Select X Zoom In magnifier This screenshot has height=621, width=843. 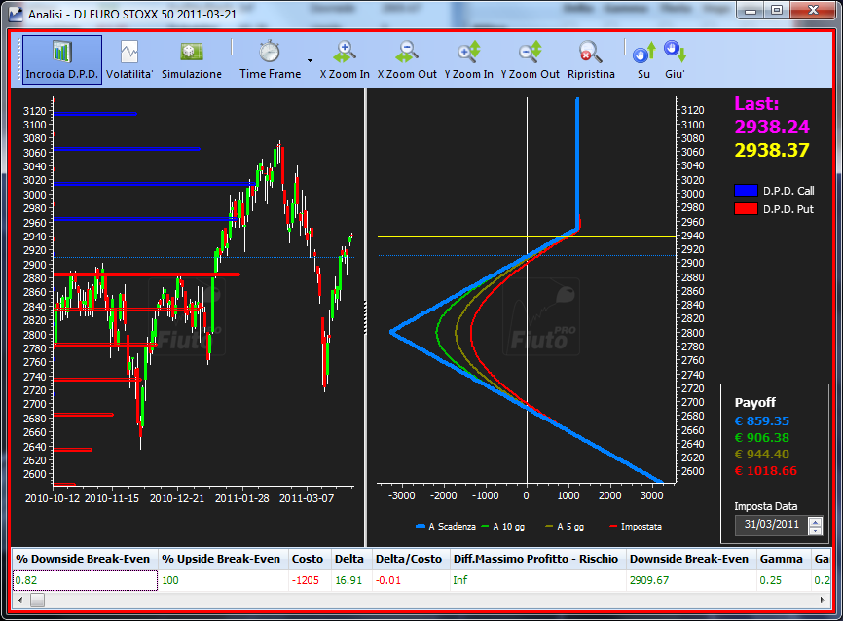point(345,59)
